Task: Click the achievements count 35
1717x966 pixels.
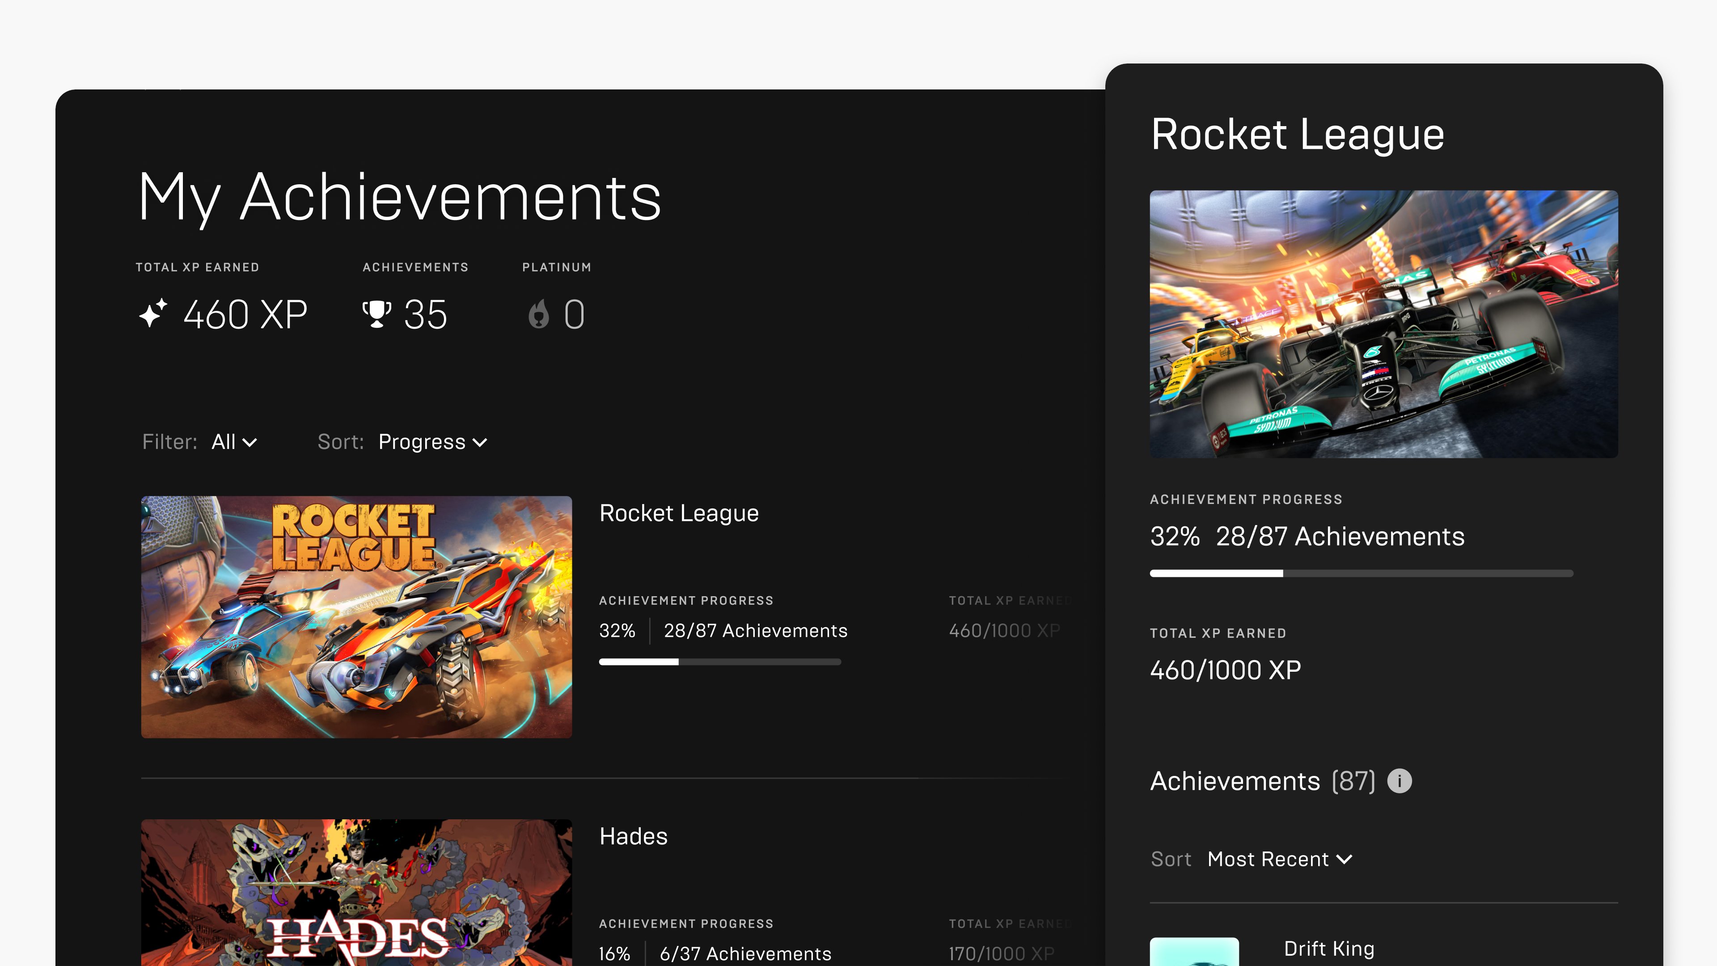Action: pyautogui.click(x=425, y=315)
